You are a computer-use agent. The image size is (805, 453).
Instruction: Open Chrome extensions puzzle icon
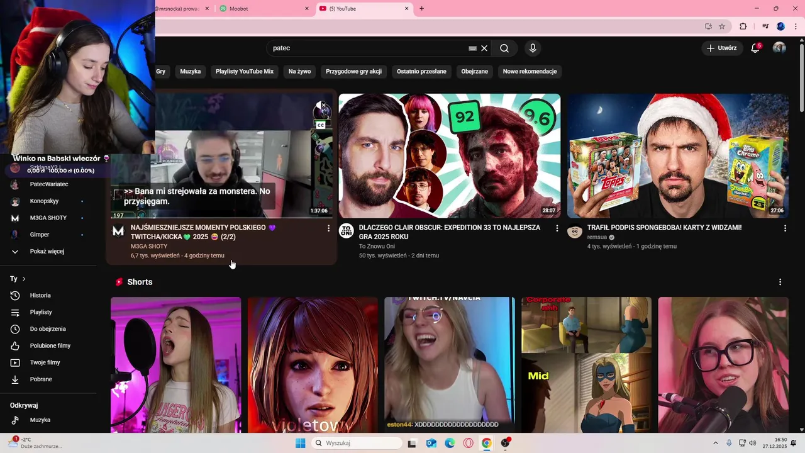743,26
